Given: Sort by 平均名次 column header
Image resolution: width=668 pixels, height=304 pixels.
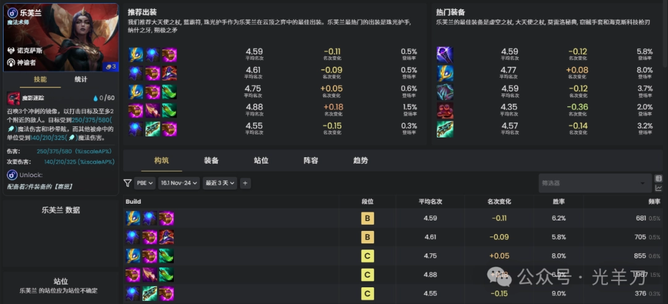Looking at the screenshot, I should coord(430,201).
